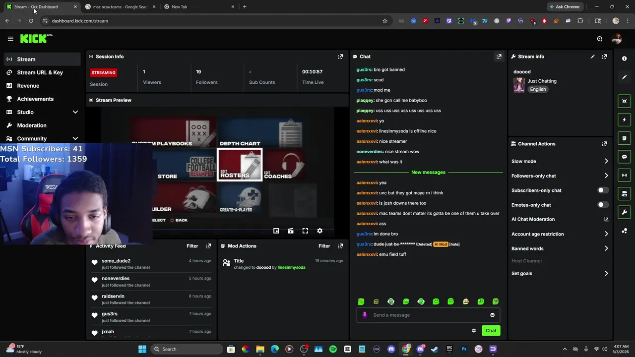
Task: Toggle the chat bubble widget in right rail
Action: tap(624, 157)
